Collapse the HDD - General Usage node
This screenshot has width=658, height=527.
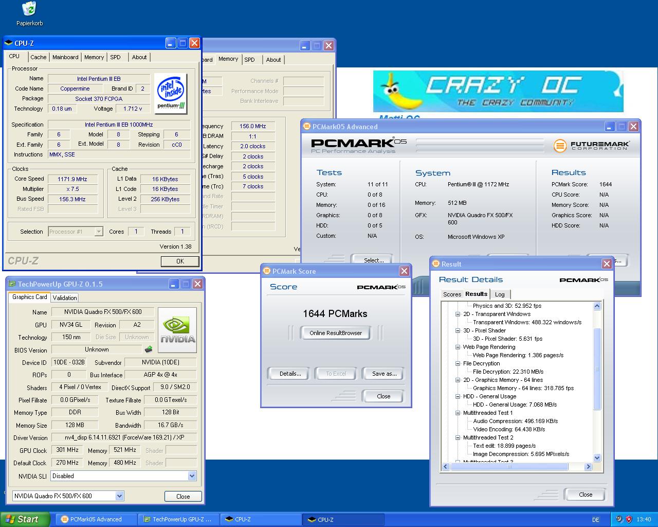458,396
